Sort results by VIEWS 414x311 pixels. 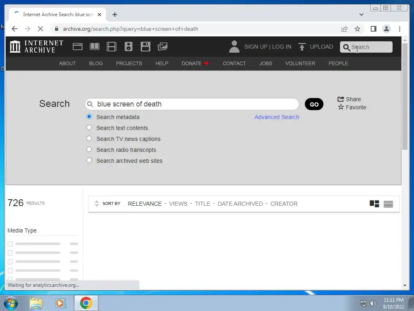(178, 204)
